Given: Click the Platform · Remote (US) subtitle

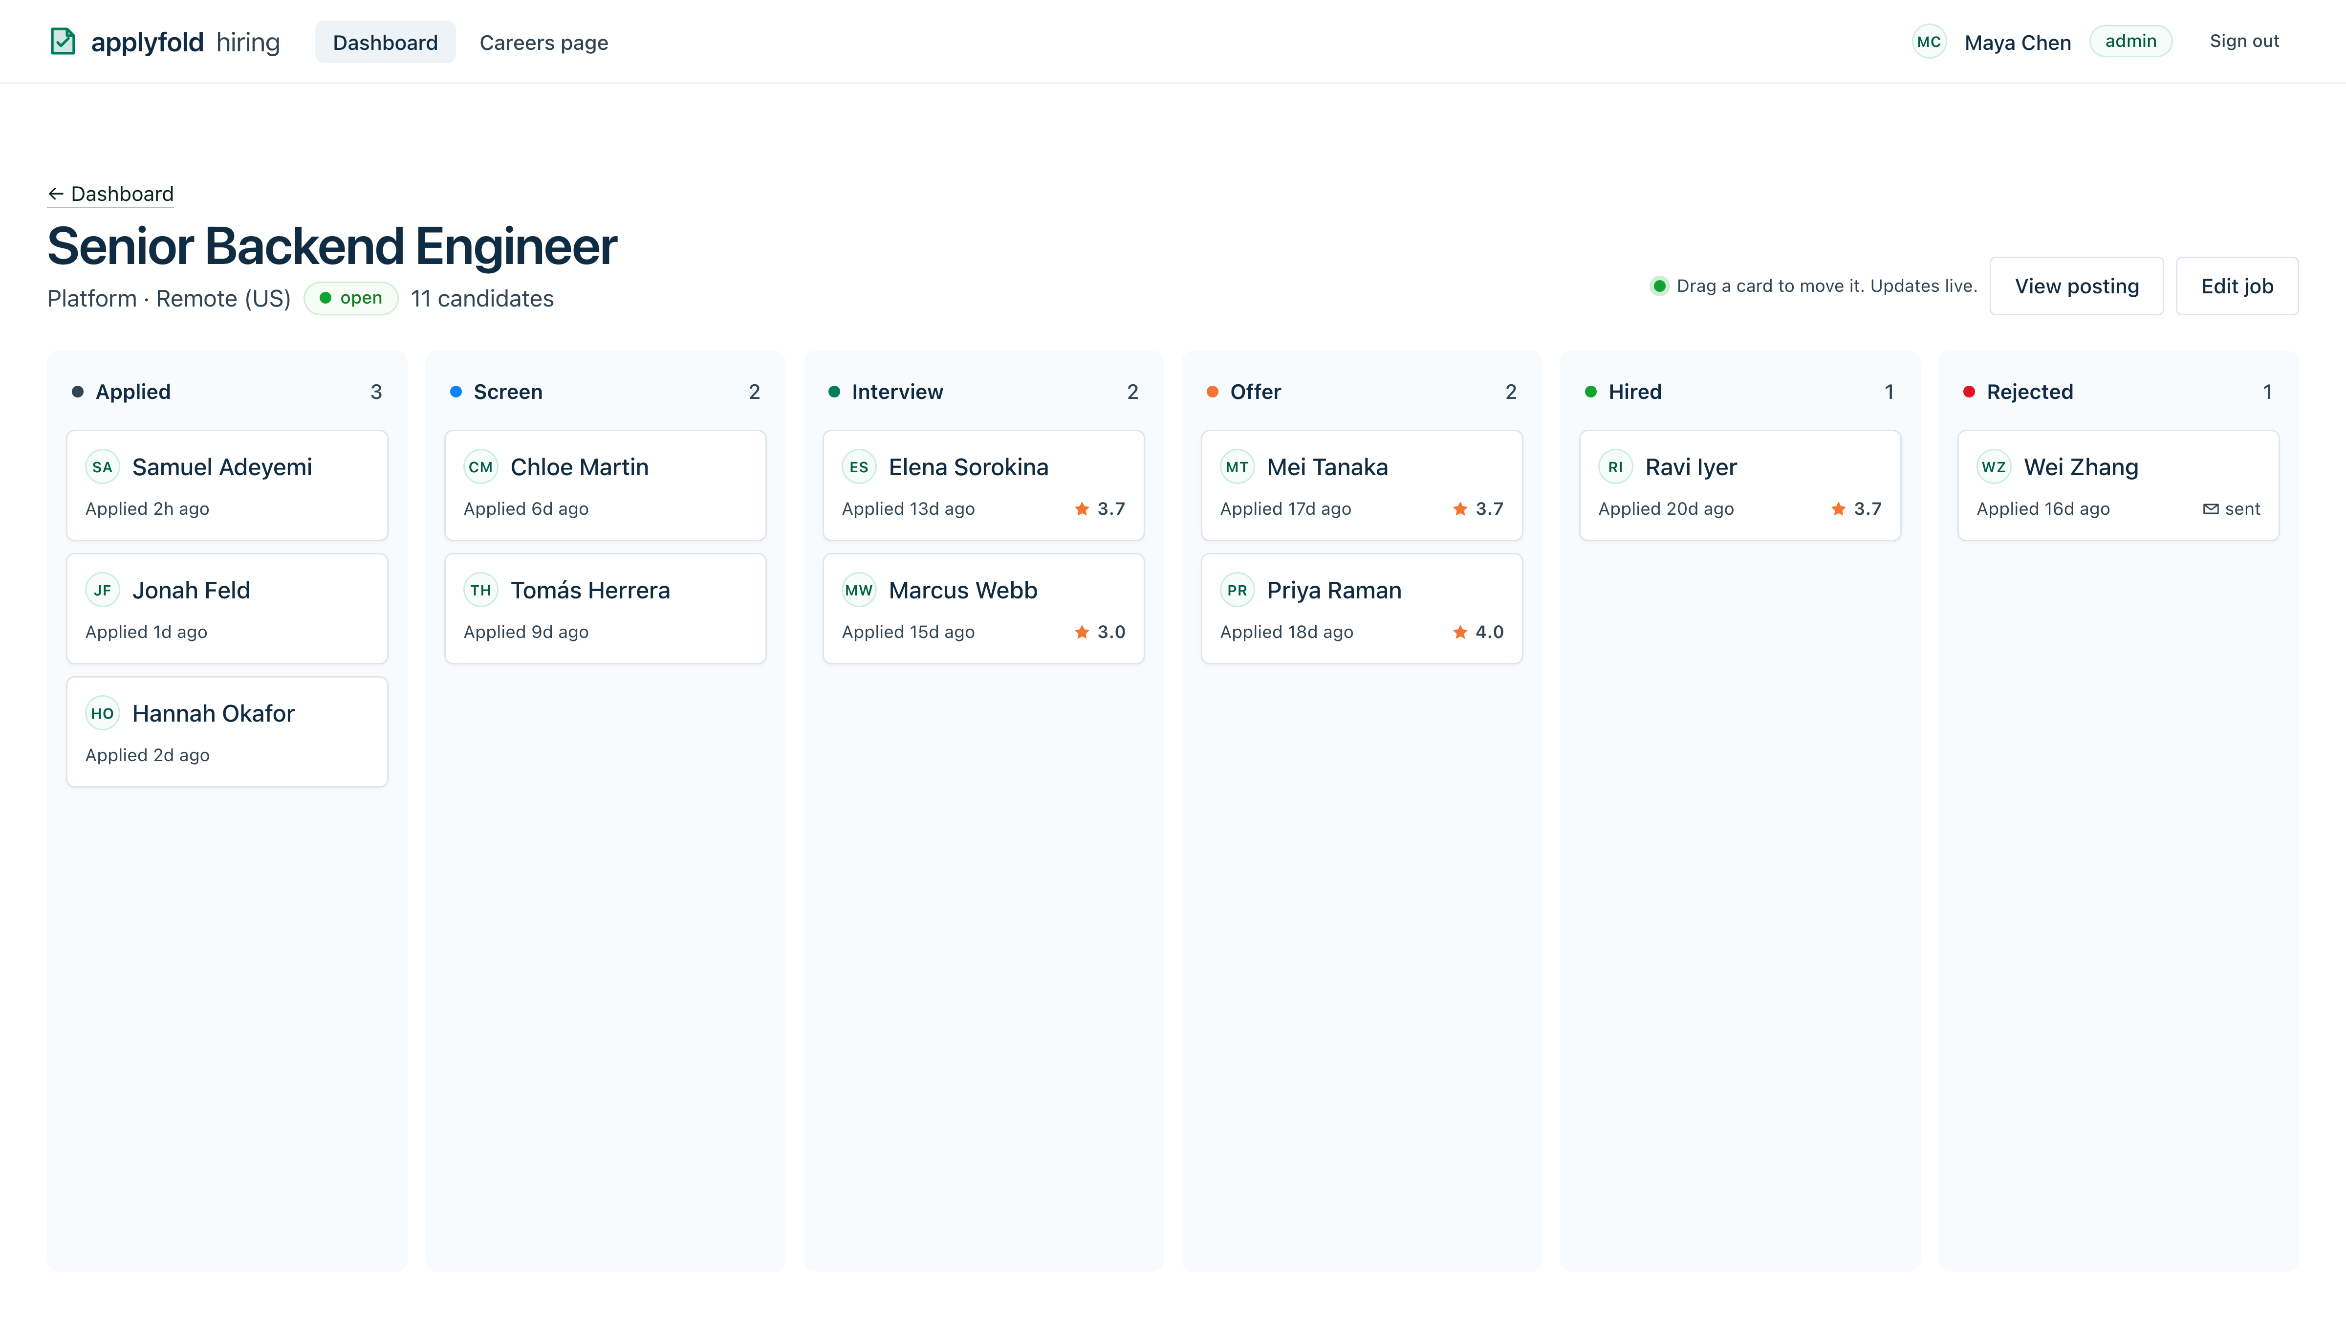Looking at the screenshot, I should click(169, 299).
